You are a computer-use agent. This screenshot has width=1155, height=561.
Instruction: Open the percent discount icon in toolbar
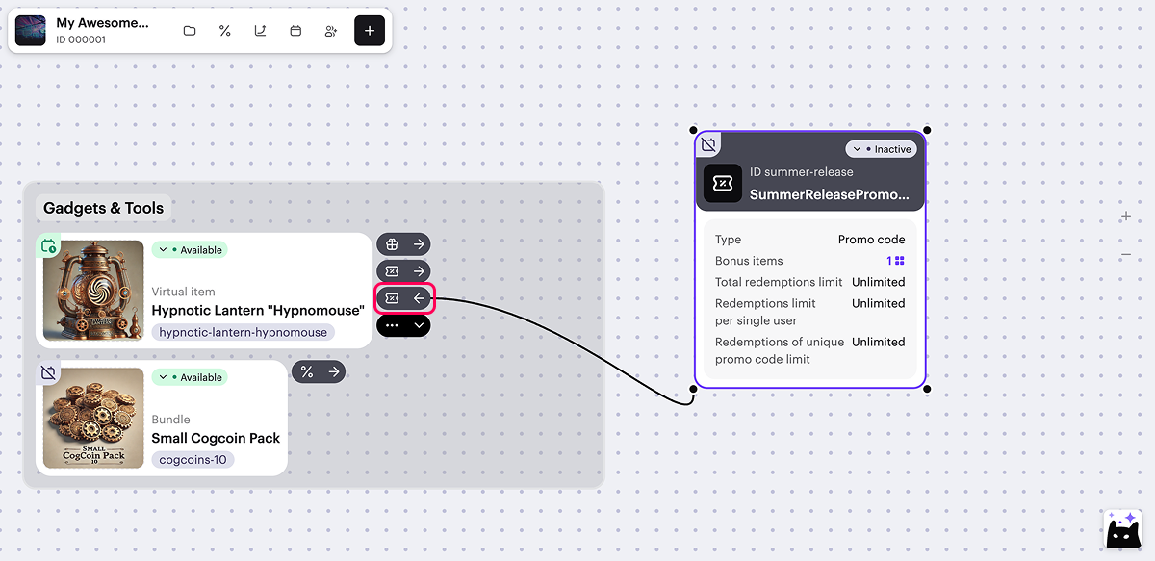coord(225,31)
